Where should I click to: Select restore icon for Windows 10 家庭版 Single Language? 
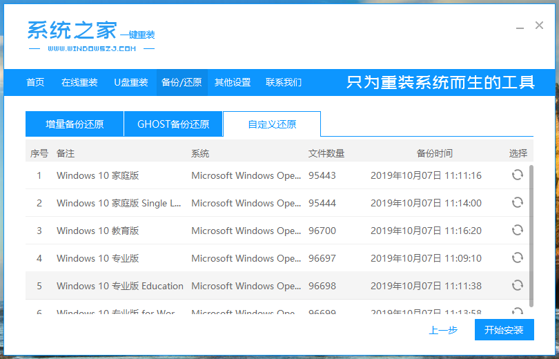[x=517, y=203]
